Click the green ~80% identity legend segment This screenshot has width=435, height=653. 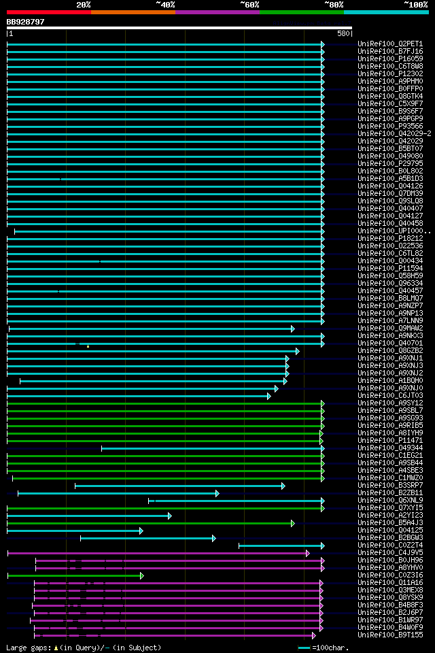tap(302, 12)
